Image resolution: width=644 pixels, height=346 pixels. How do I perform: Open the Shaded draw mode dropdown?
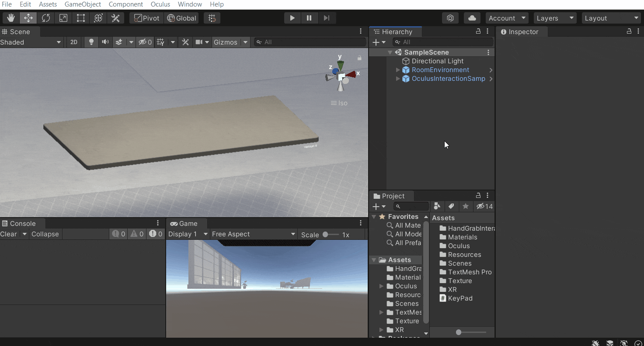point(31,42)
